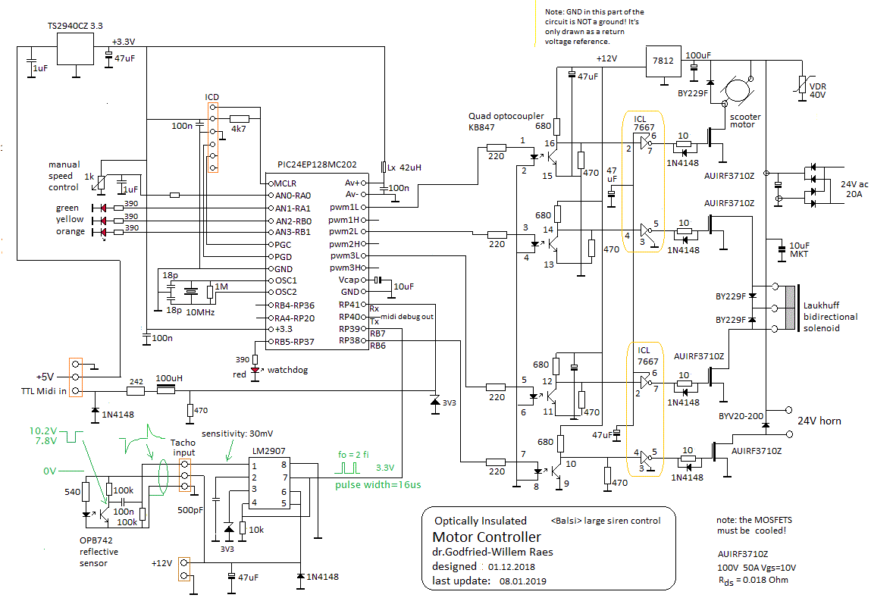871x598 pixels.
Task: Click the scooter motor symbol
Action: tap(734, 92)
